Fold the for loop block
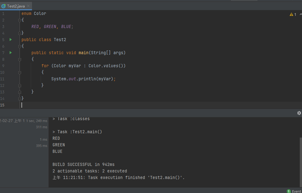Screen dimensions: 302x193 20,72
